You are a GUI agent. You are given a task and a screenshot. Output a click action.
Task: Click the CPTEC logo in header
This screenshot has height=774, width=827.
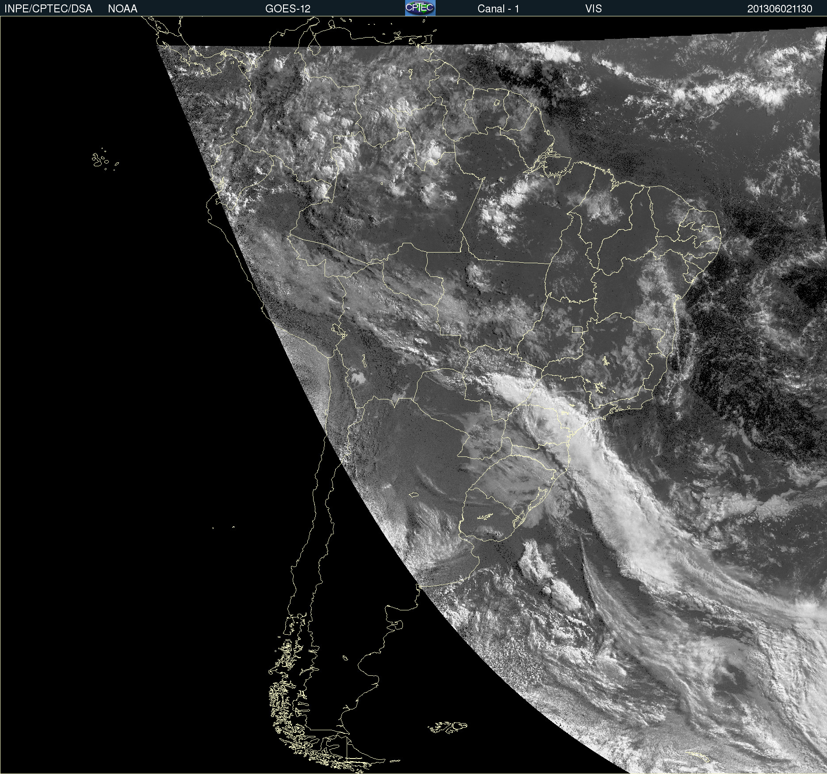420,8
